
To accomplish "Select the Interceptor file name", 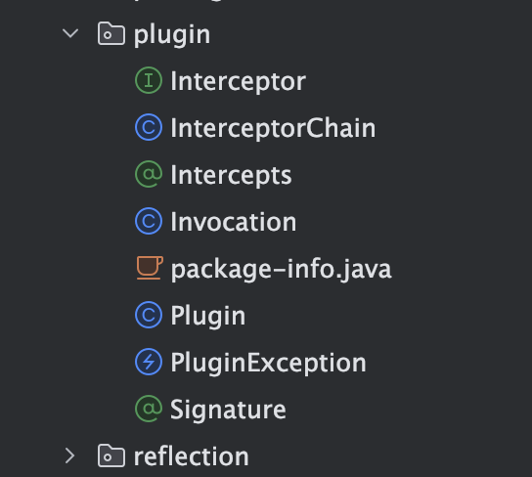I will point(239,81).
